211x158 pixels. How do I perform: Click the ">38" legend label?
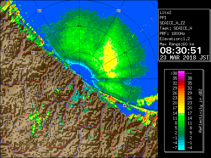point(174,73)
